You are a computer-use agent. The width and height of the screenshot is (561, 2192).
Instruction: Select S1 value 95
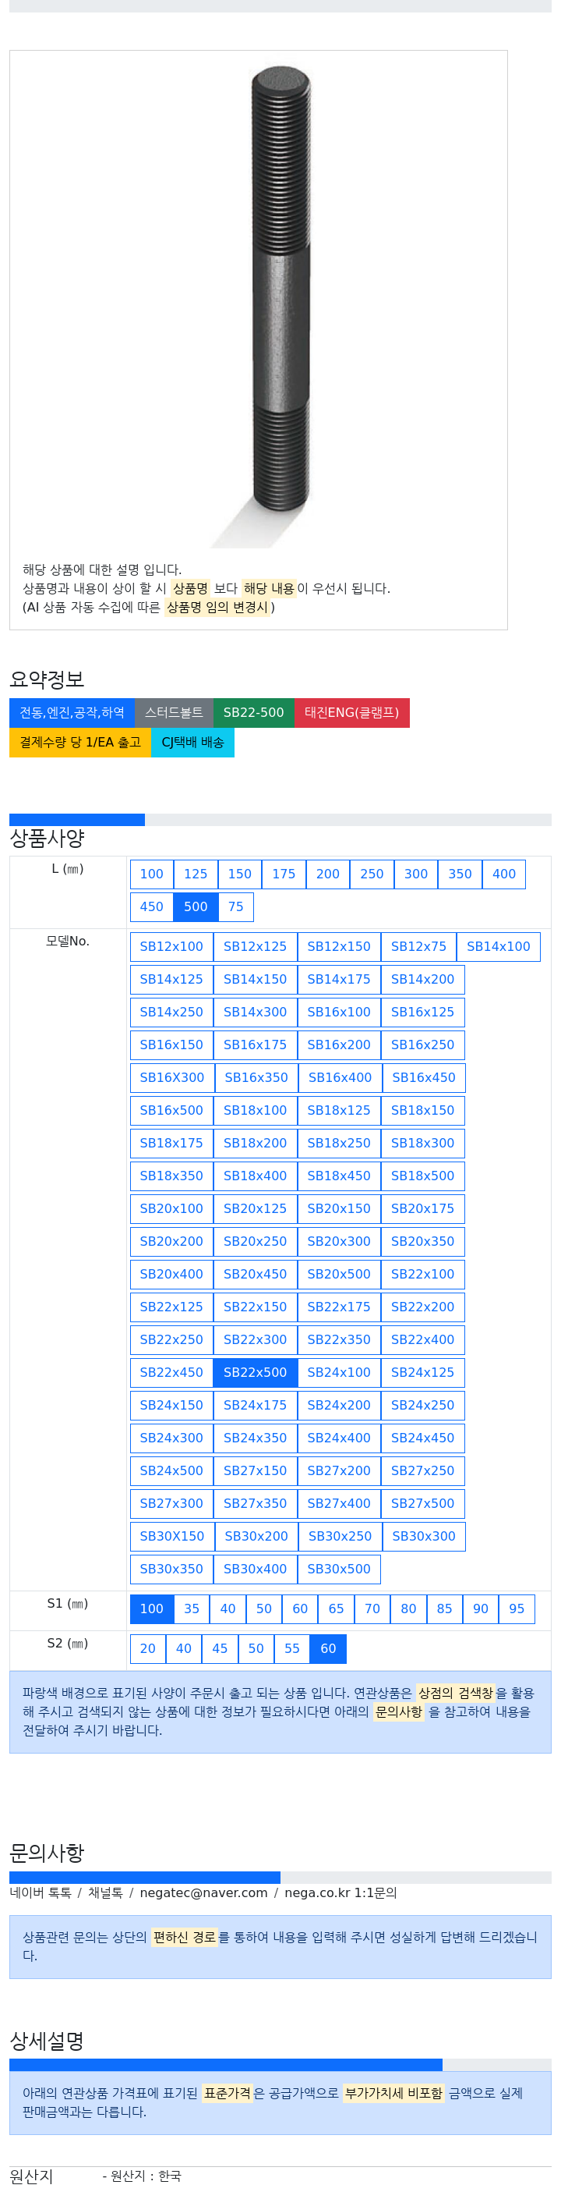tap(517, 1609)
